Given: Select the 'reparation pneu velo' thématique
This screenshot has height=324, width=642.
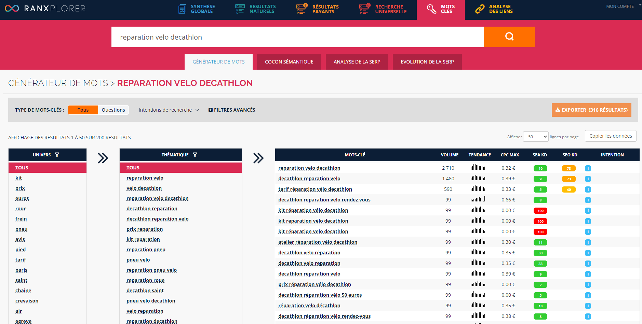Looking at the screenshot, I should [152, 270].
